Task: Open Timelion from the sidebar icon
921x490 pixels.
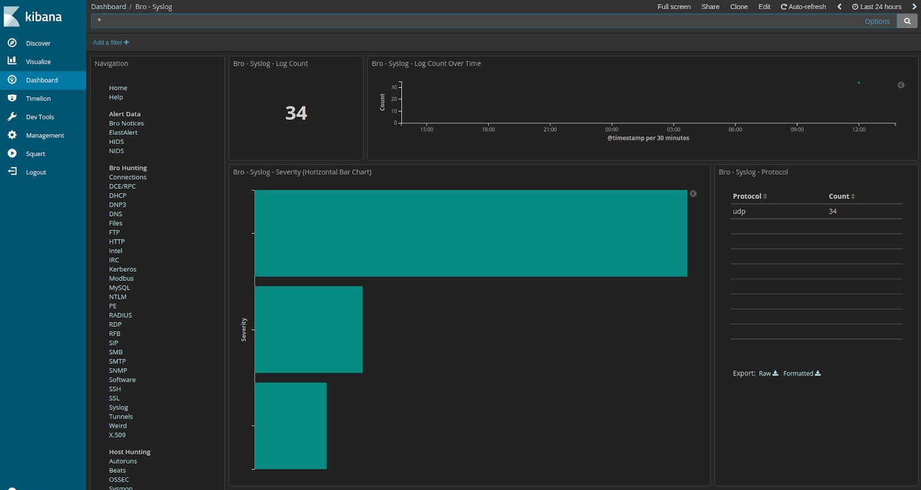Action: tap(12, 98)
